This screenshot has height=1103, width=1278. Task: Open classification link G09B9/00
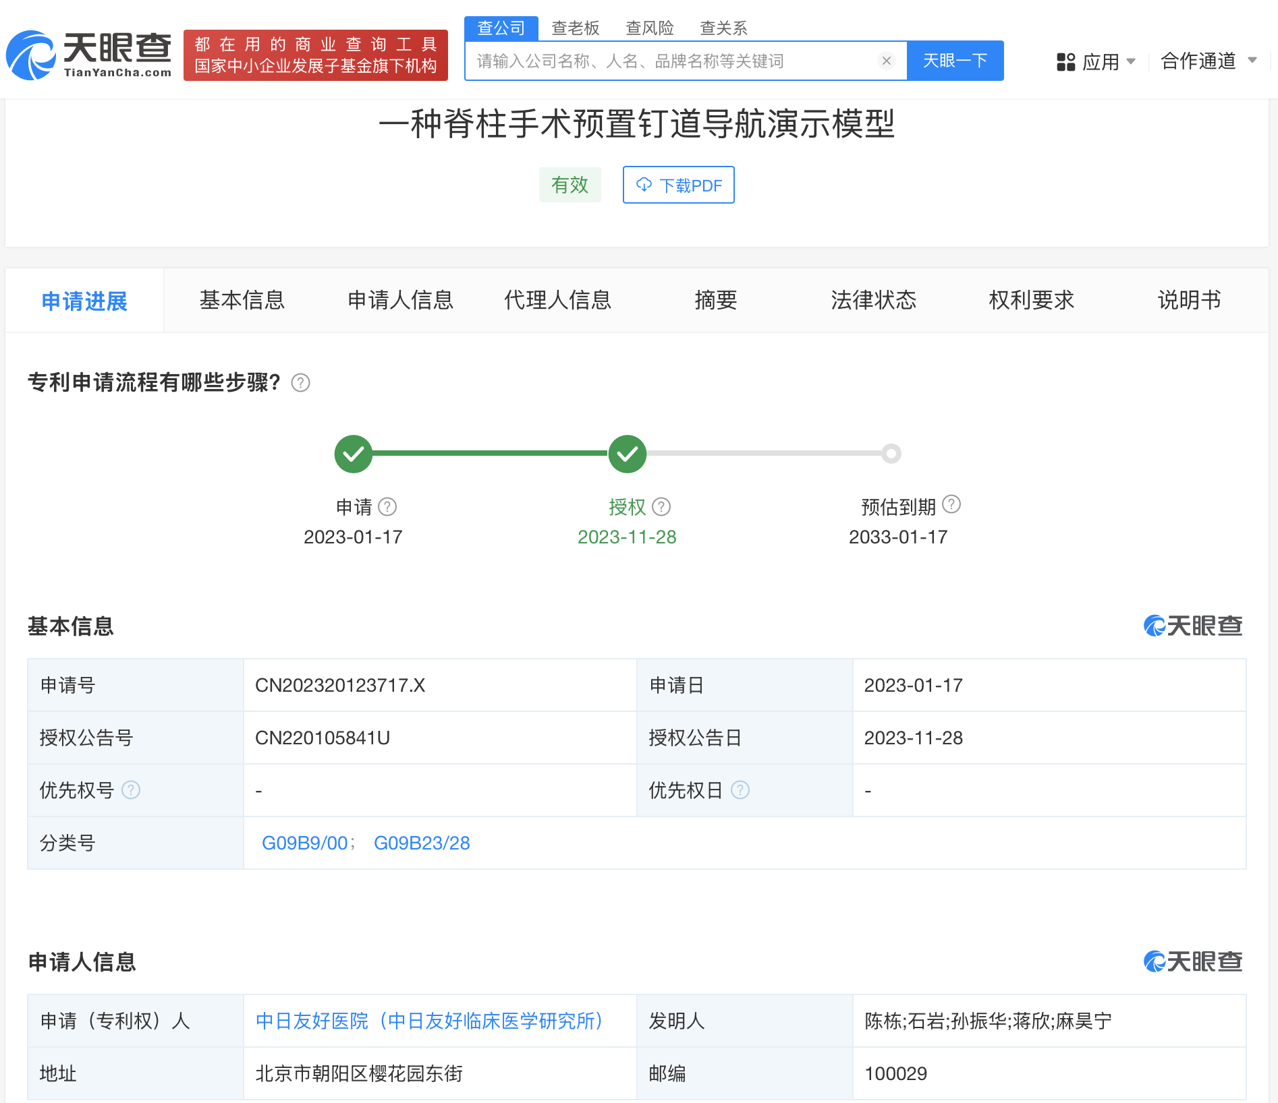coord(304,843)
